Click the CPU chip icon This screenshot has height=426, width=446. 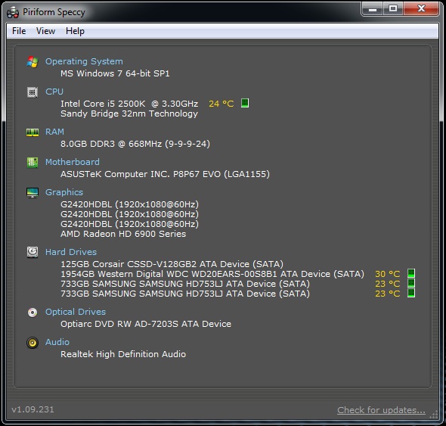[x=33, y=92]
